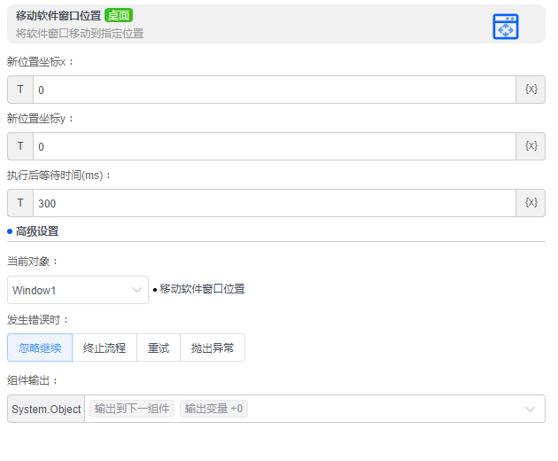Select 终止流程 error option

tap(105, 348)
